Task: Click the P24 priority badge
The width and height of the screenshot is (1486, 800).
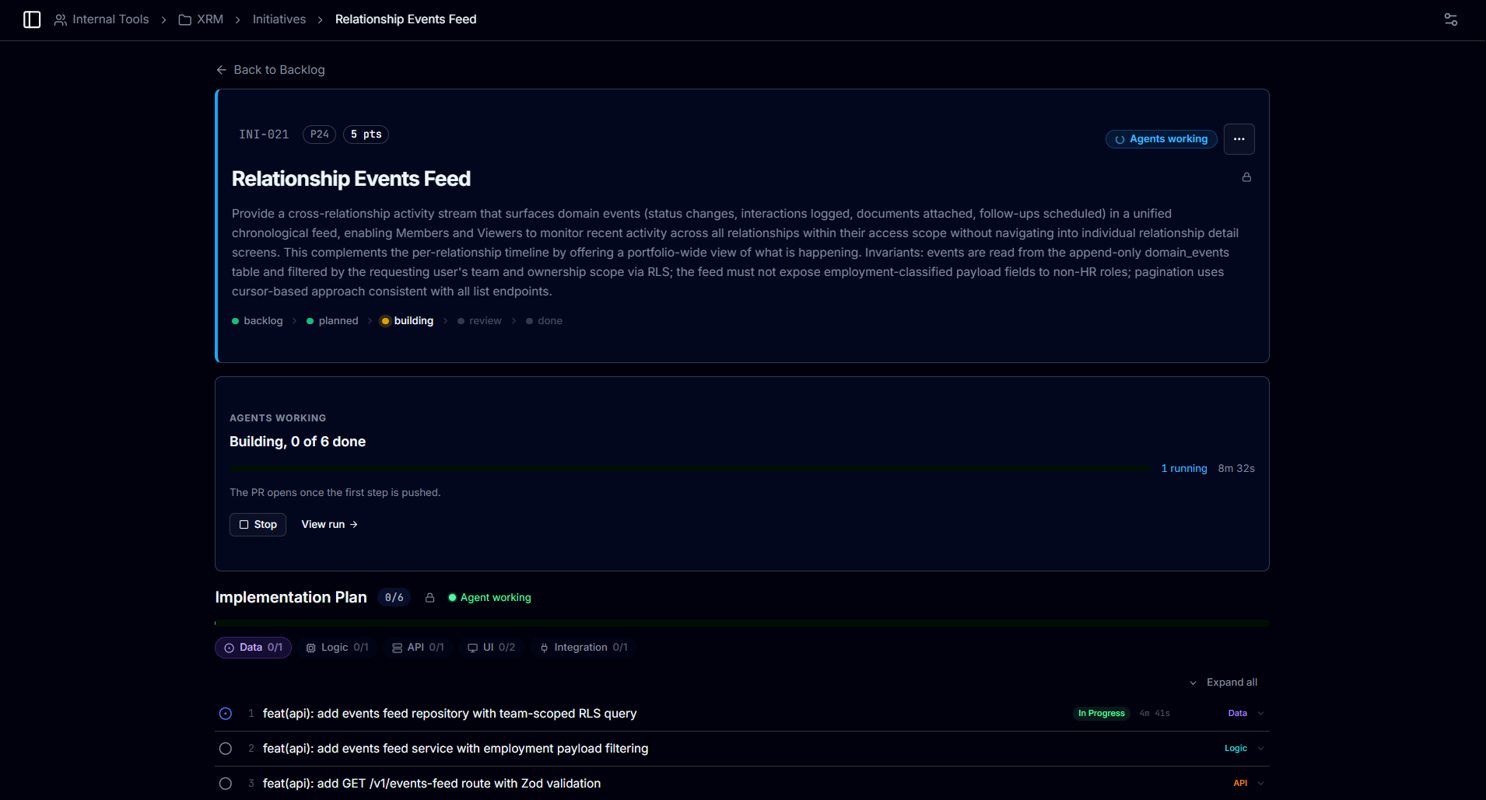Action: point(320,134)
